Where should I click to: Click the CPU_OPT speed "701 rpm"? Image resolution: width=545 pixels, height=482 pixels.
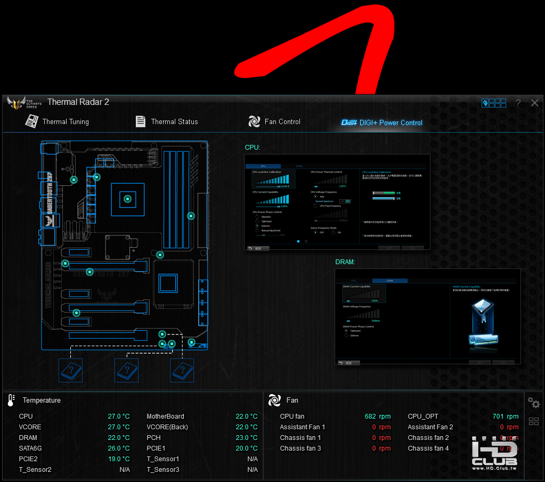[506, 416]
